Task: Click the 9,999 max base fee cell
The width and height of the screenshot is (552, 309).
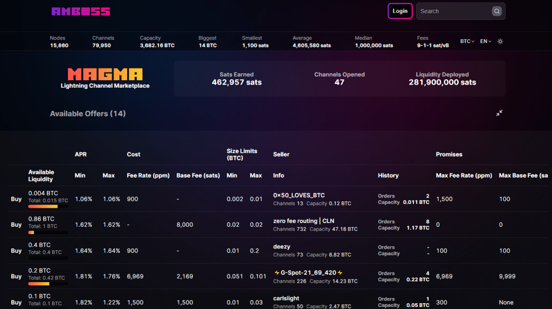Action: (x=507, y=276)
